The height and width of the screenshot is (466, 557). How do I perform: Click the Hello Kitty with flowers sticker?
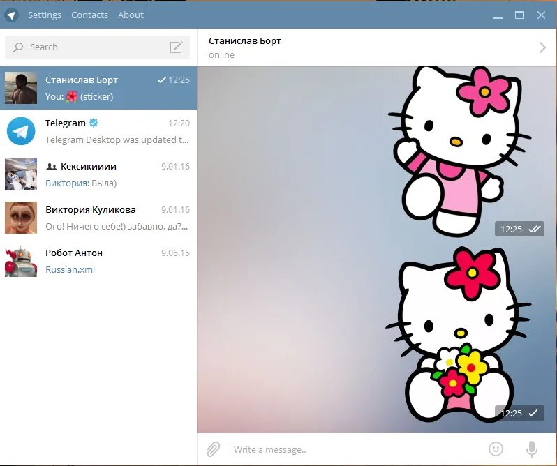pos(459,334)
